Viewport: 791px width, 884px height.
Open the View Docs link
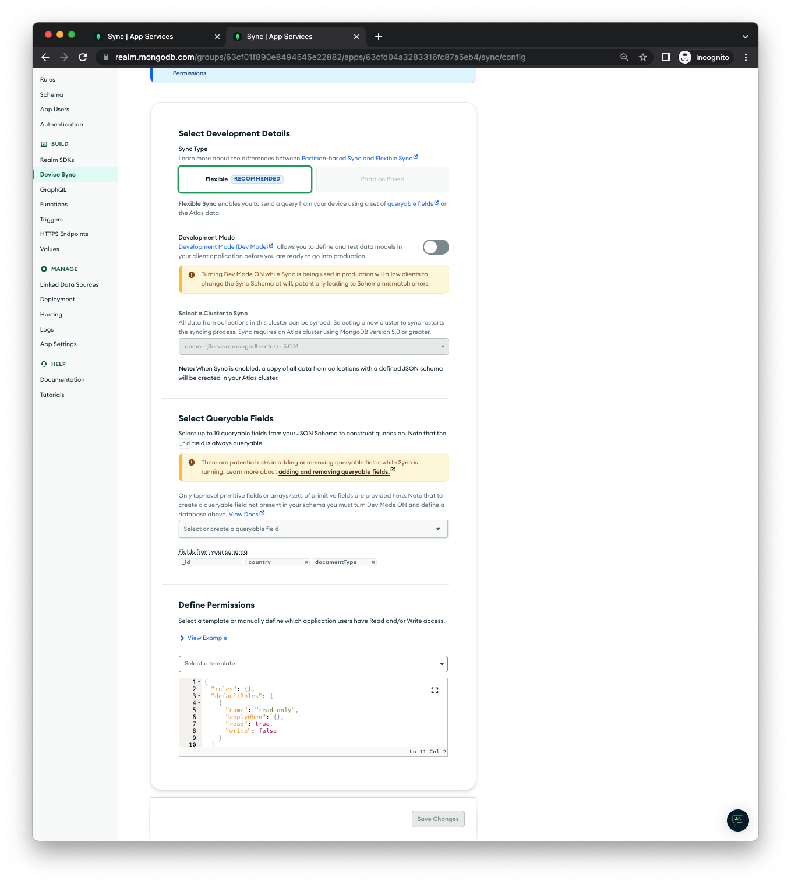coord(246,515)
